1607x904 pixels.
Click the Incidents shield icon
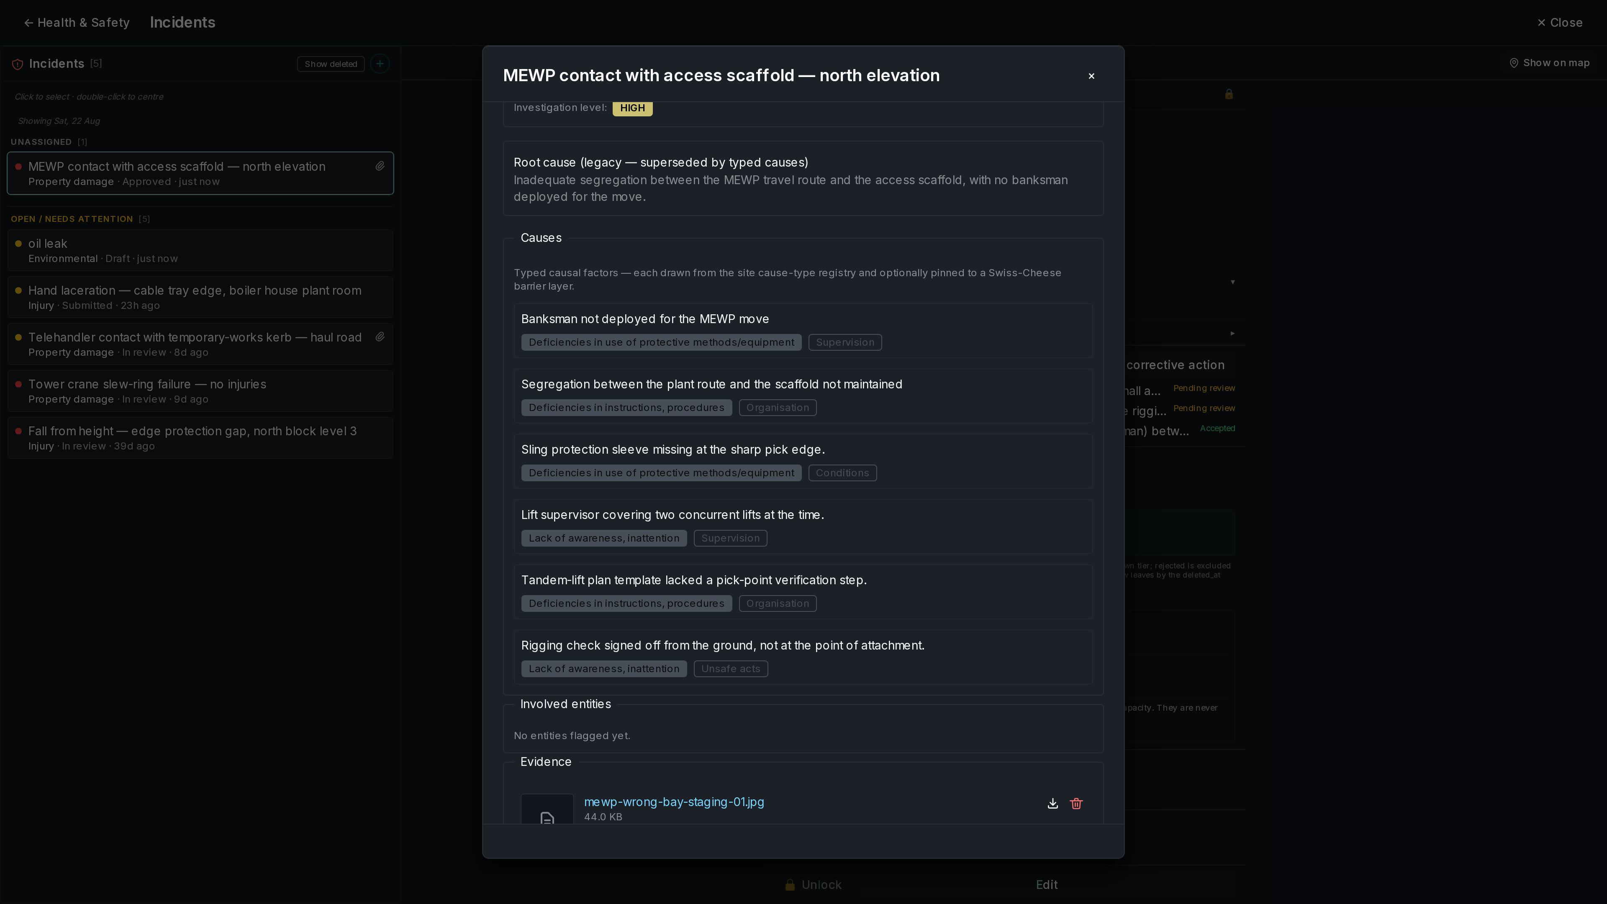click(18, 64)
